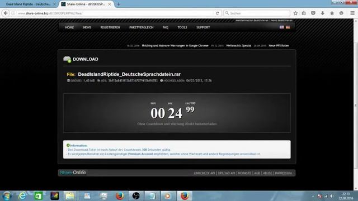The image size is (358, 201).
Task: Open green Store app in taskbar
Action: [x=39, y=196]
